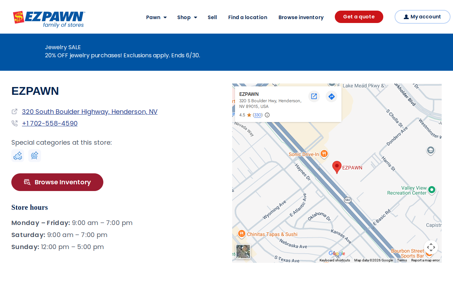This screenshot has width=453, height=283.
Task: Open My account
Action: (x=422, y=17)
